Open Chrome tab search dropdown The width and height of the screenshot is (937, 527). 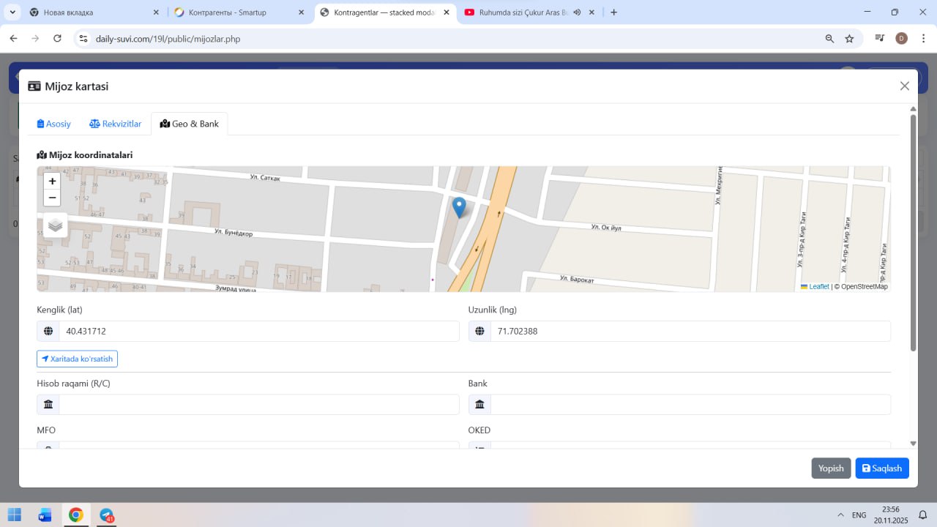click(x=12, y=12)
